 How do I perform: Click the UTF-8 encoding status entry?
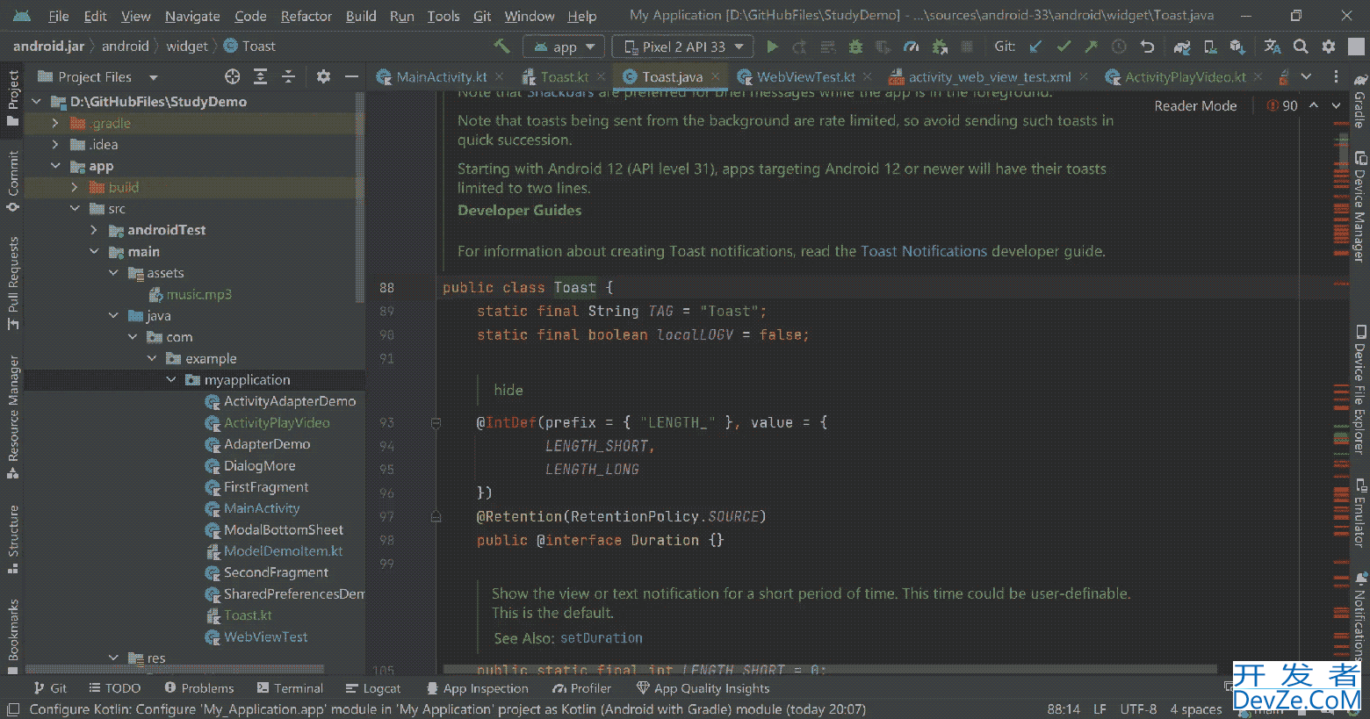click(1138, 709)
